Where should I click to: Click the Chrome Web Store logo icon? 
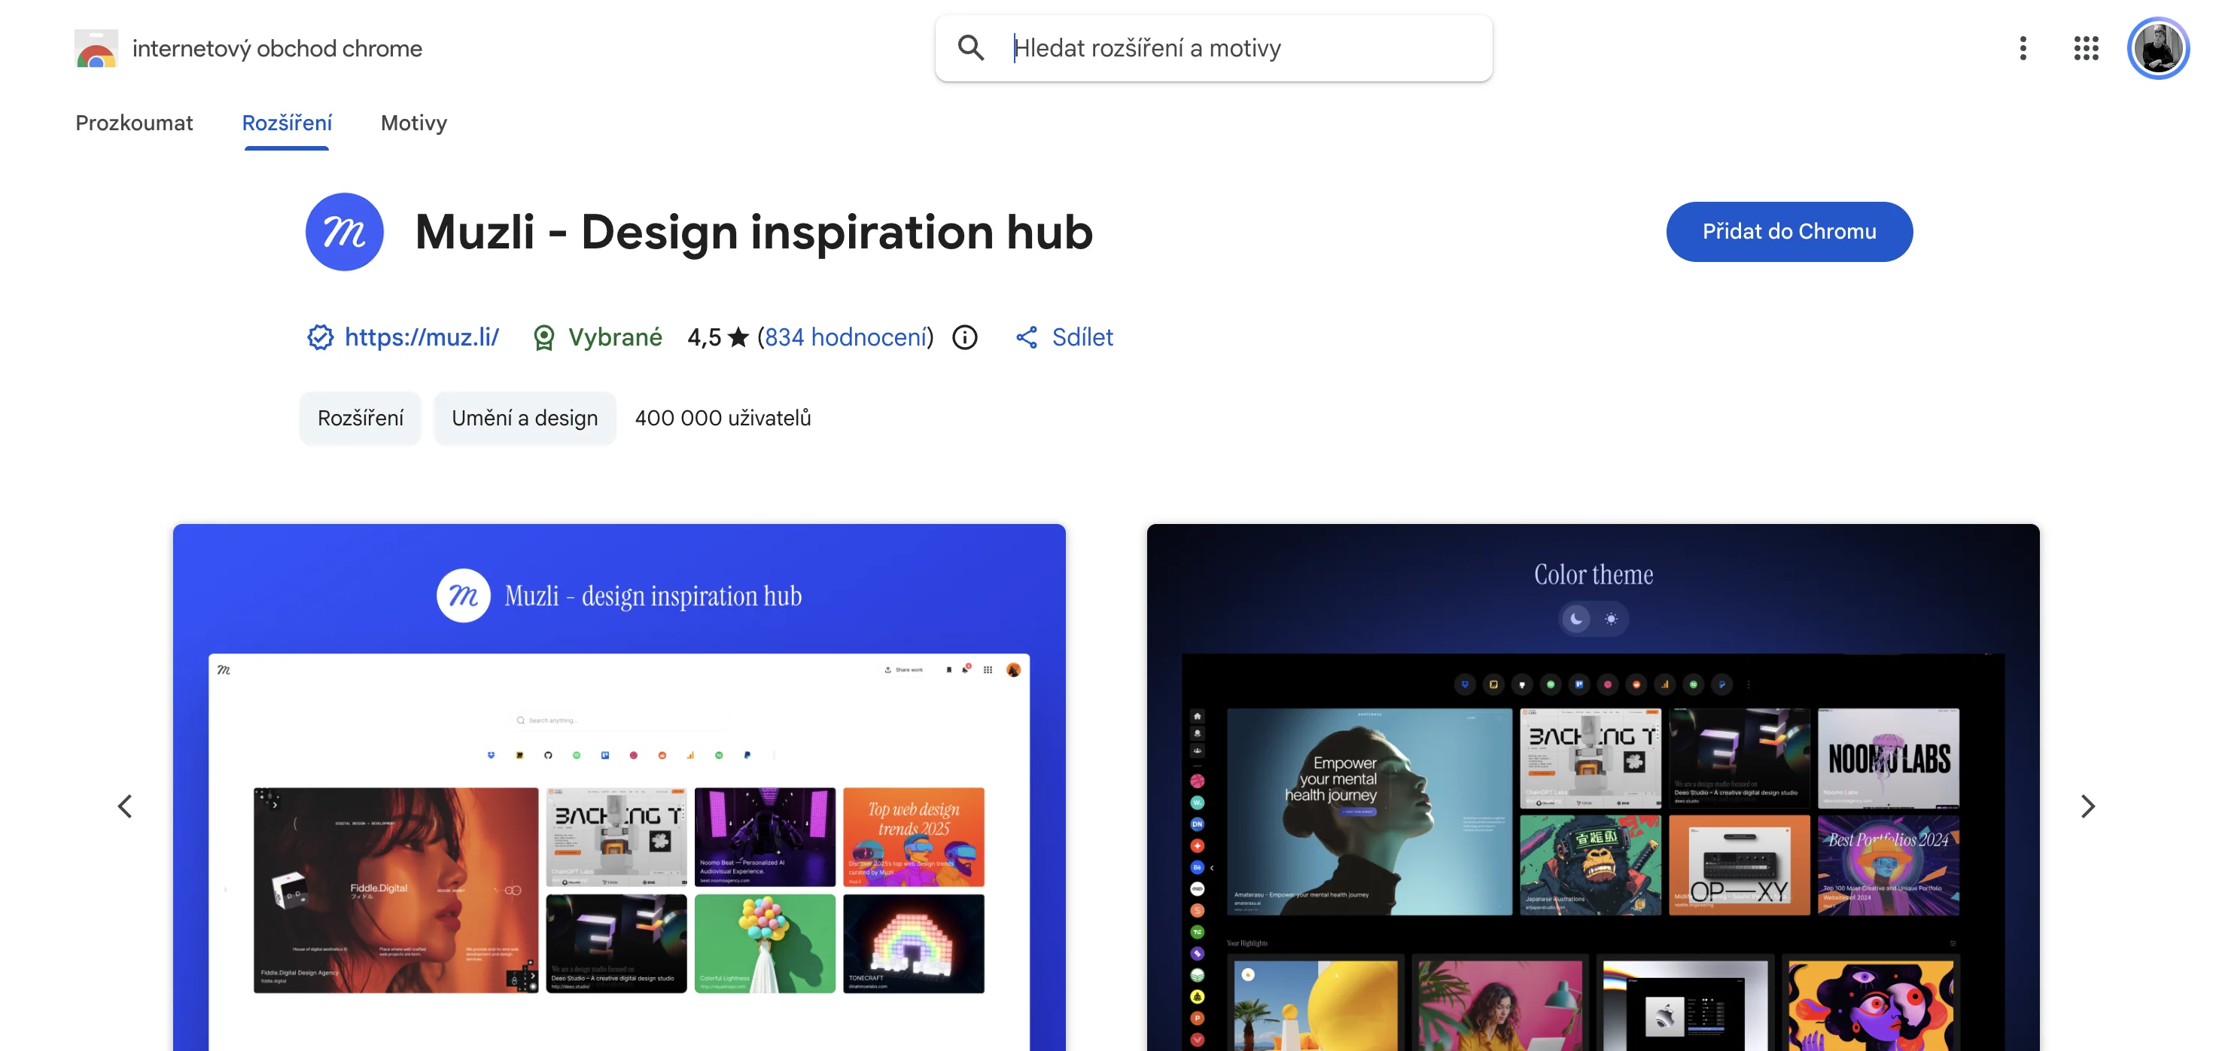coord(96,48)
